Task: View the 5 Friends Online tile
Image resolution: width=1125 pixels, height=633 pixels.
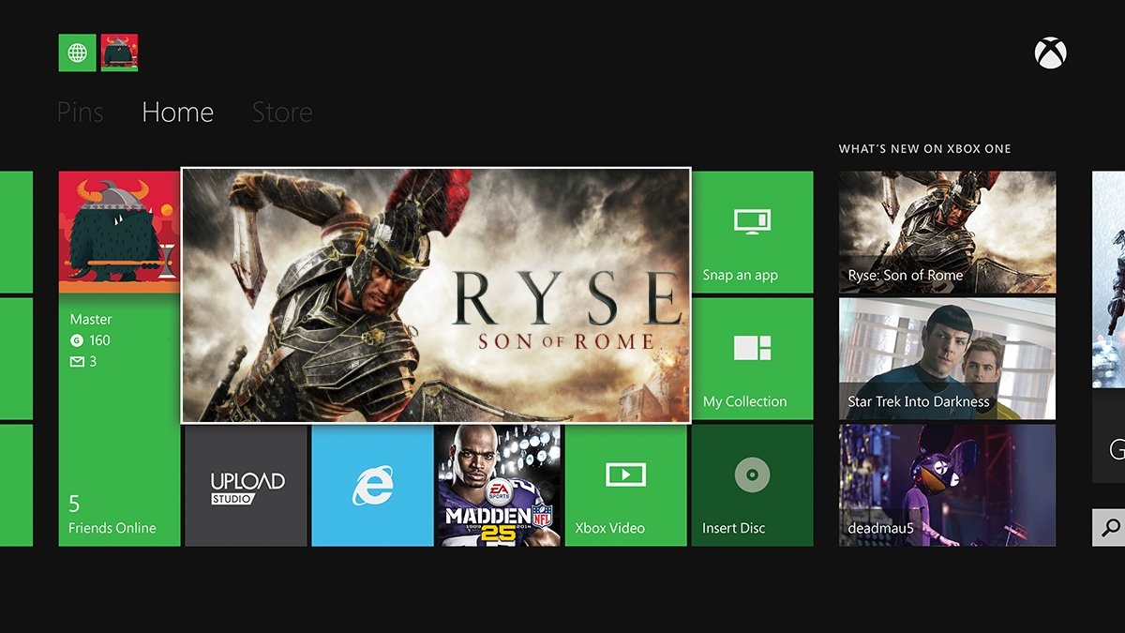Action: (x=119, y=516)
